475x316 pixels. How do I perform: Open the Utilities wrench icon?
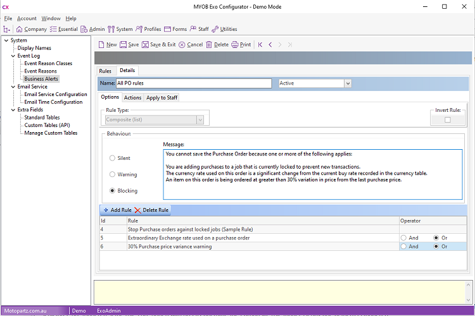coord(215,29)
